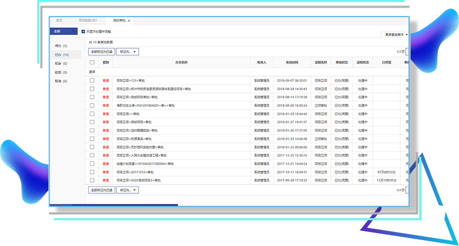Screen dimensions: 459x246
Task: Click bottom 全部标记为已读 button
Action: click(101, 190)
